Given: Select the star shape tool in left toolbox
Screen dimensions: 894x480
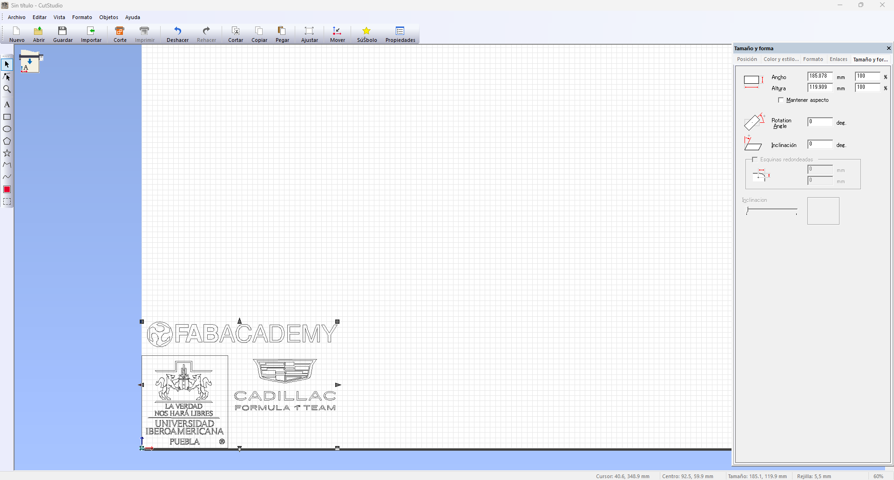Looking at the screenshot, I should [x=7, y=153].
